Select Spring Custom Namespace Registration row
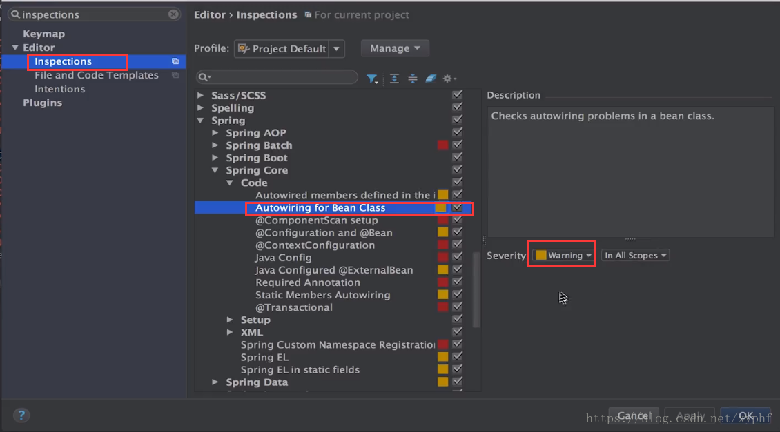Screen dimensions: 780x432 (x=338, y=344)
